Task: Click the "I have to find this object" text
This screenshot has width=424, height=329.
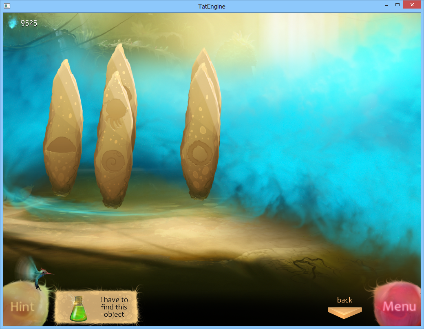Action: pyautogui.click(x=114, y=307)
